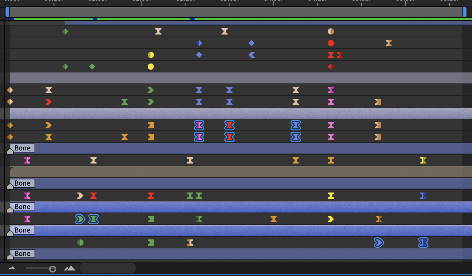Select the blue left-pointing arrow keyframe
This screenshot has width=472, height=276.
252,55
